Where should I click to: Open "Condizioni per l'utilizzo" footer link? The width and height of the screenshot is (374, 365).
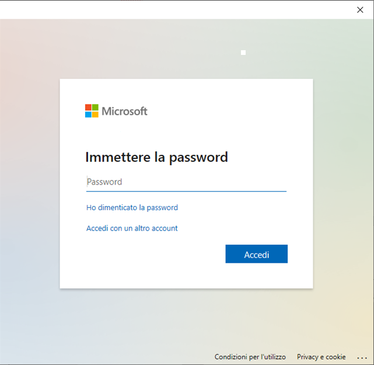click(x=250, y=357)
